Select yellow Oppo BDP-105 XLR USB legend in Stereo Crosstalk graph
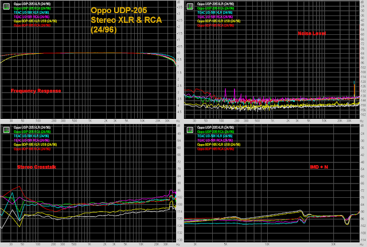 [x=35, y=145]
